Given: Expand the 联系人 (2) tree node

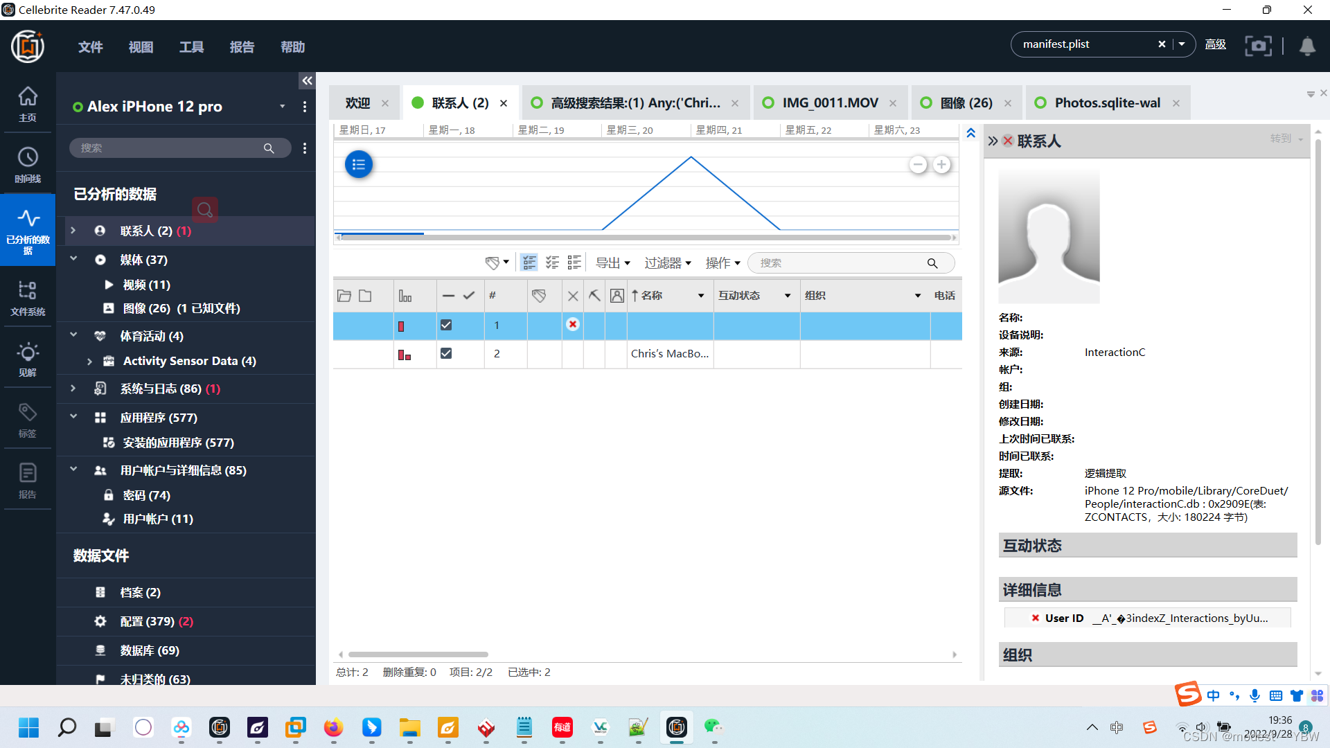Looking at the screenshot, I should (x=73, y=230).
